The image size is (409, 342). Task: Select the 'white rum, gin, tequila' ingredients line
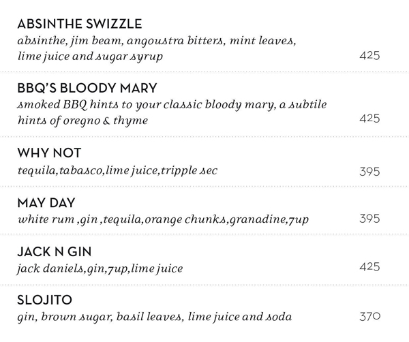163,219
